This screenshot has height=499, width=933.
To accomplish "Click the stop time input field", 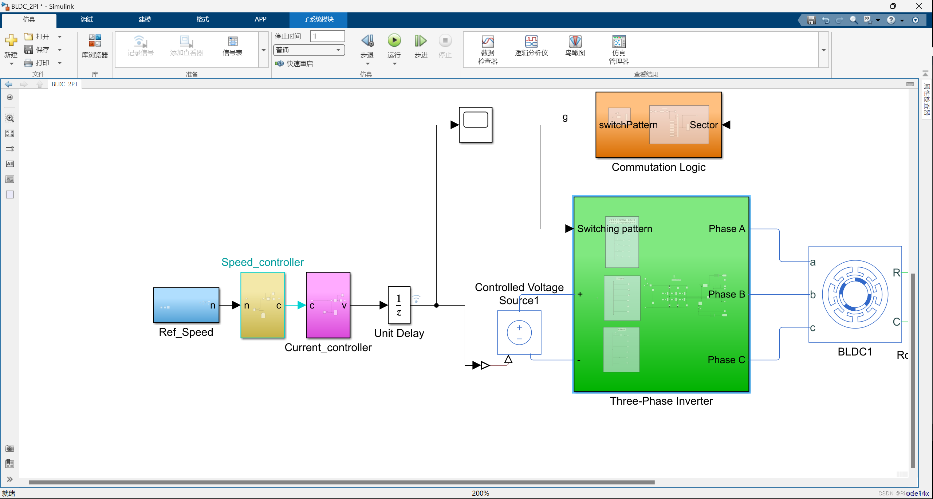I will pos(327,36).
